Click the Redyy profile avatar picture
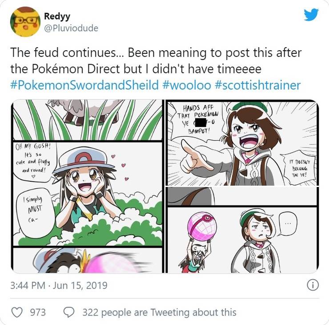Image resolution: width=329 pixels, height=325 pixels. coord(25,22)
